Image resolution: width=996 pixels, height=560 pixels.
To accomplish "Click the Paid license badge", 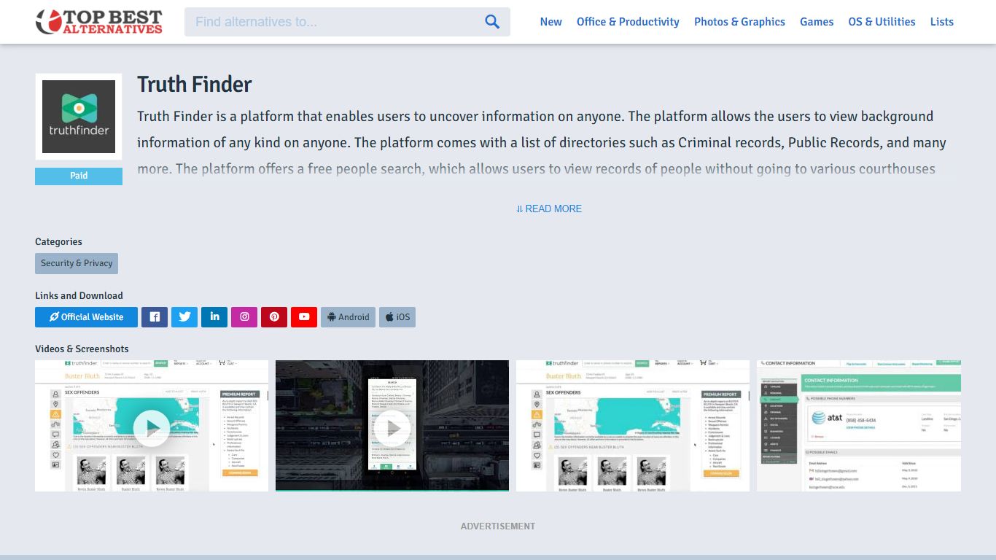I will click(x=79, y=176).
